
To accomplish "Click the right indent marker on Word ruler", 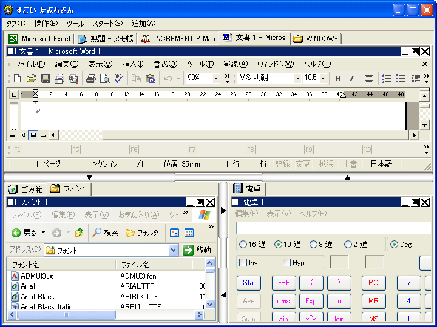I will tap(343, 96).
